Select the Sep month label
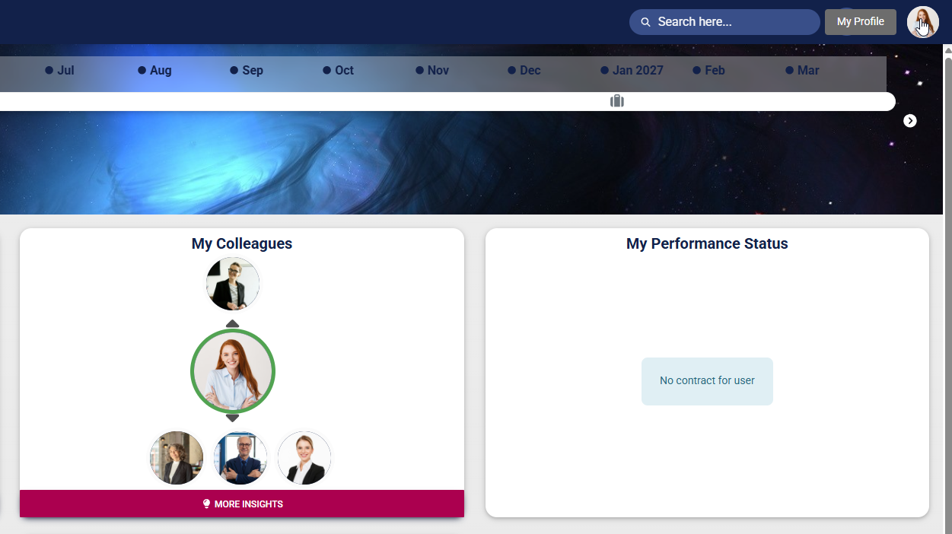The height and width of the screenshot is (534, 952). coord(252,70)
